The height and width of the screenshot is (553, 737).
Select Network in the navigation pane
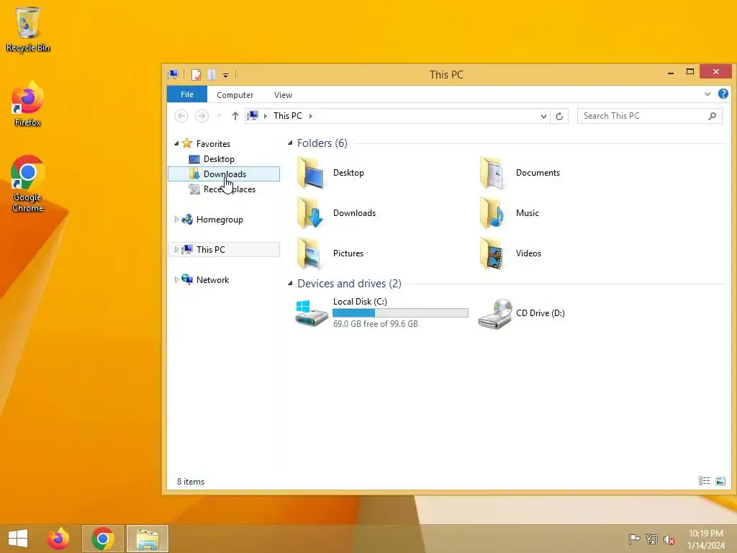click(x=212, y=280)
